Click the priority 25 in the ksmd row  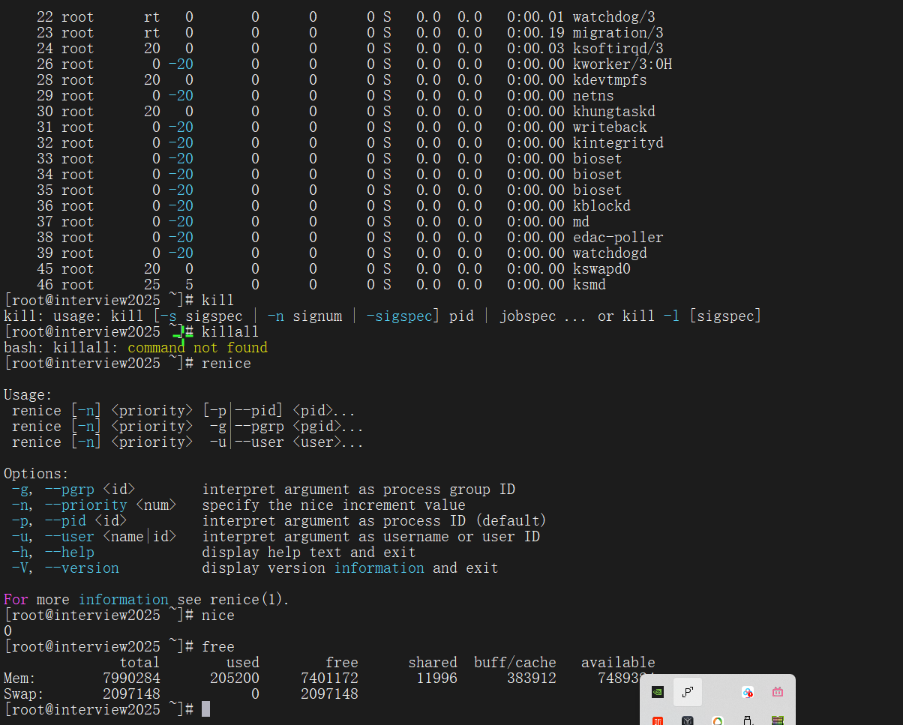[x=152, y=284]
